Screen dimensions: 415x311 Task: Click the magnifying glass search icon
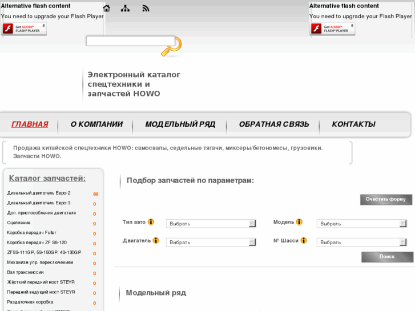point(171,47)
